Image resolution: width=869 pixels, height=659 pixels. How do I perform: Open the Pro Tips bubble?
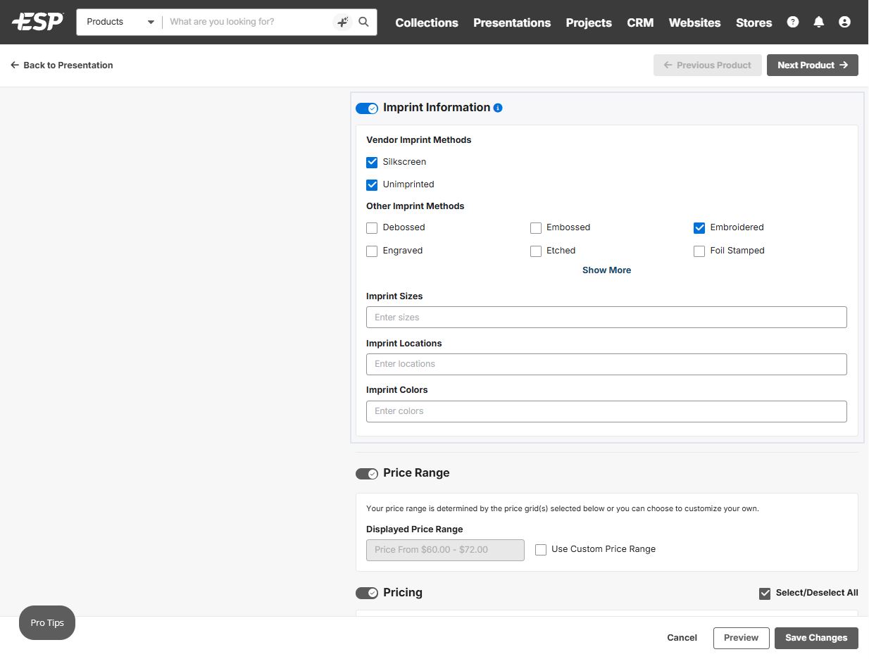[47, 623]
